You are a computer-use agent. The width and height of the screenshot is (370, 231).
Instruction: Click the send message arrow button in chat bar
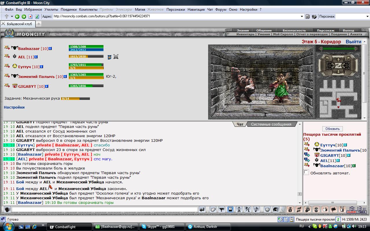point(202,210)
